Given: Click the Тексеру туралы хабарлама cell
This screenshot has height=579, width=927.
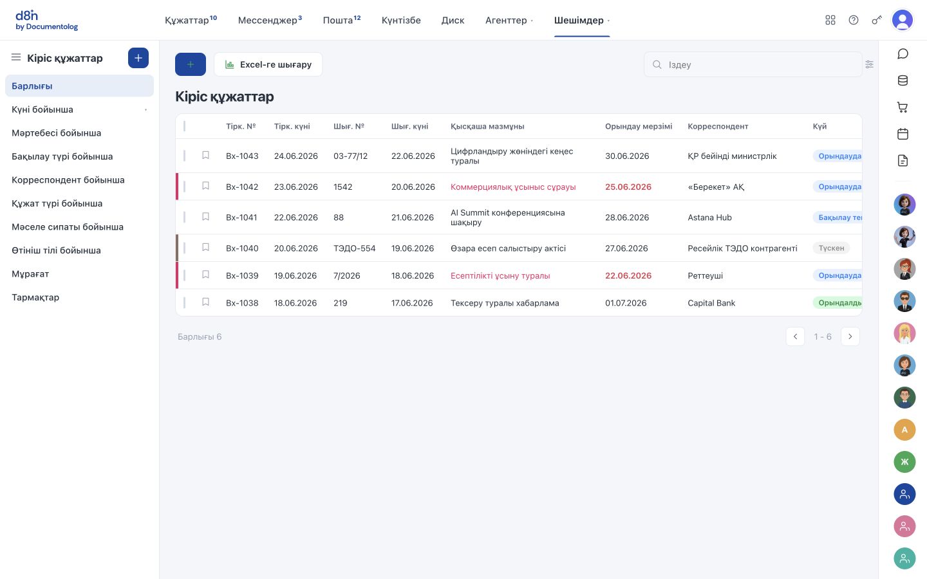Looking at the screenshot, I should (x=505, y=303).
